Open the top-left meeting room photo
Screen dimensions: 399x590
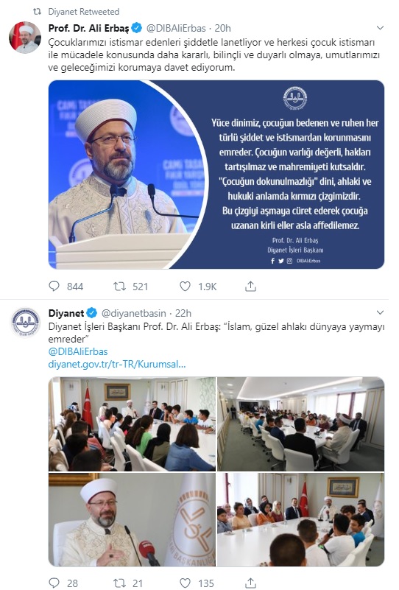pyautogui.click(x=132, y=424)
